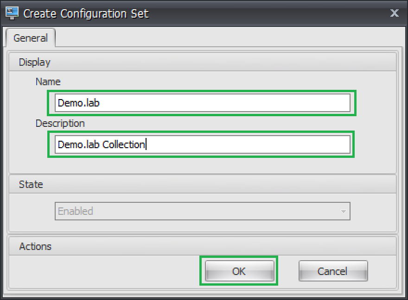Expand the State dropdown arrow
The height and width of the screenshot is (300, 408).
tap(343, 212)
